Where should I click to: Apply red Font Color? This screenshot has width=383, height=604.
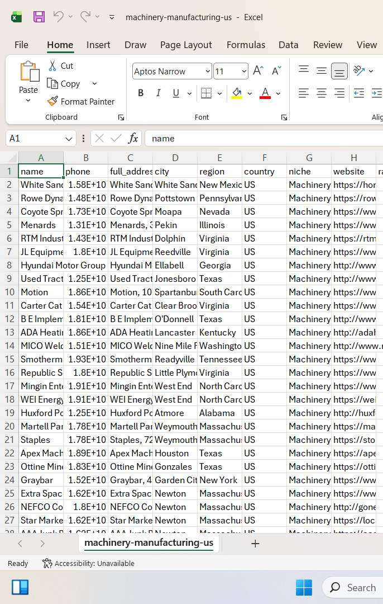click(x=265, y=93)
